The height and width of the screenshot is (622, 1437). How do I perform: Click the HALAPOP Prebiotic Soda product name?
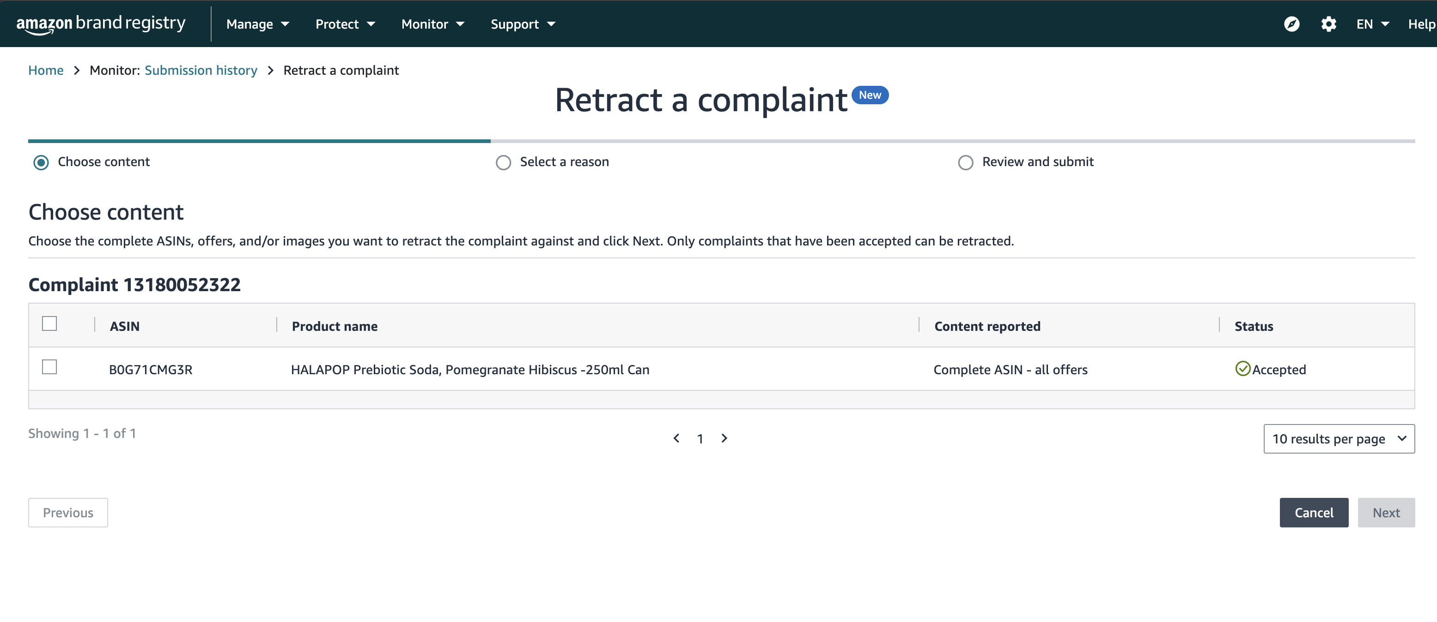470,370
